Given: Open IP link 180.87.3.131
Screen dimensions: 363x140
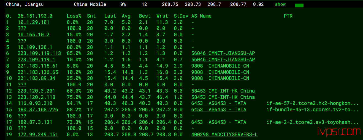Looking at the screenshot, I should click(35, 122).
